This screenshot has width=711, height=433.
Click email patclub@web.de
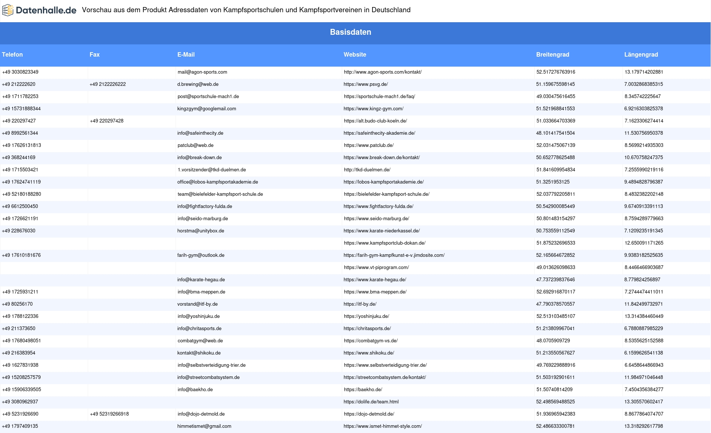point(196,145)
